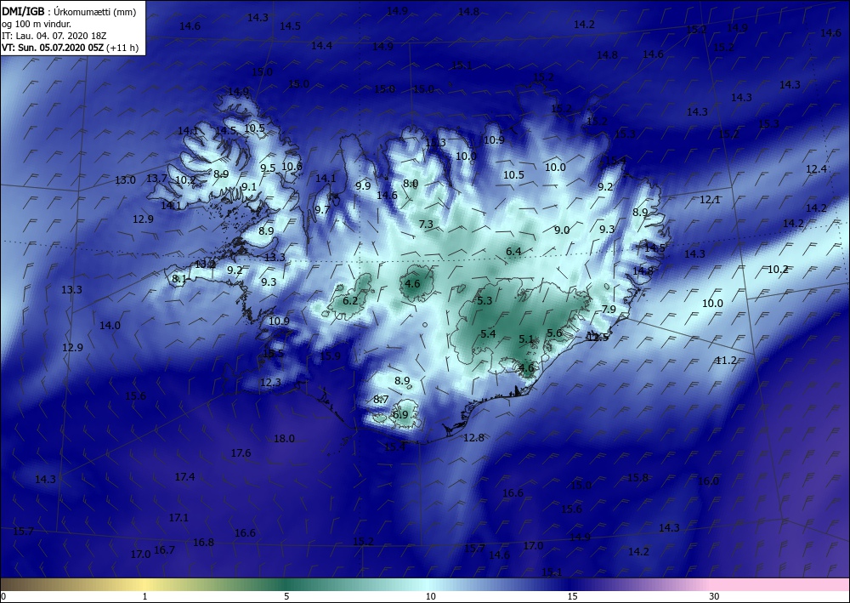This screenshot has height=603, width=850.
Task: Click the 11.2 value east of Iceland
Action: point(727,361)
